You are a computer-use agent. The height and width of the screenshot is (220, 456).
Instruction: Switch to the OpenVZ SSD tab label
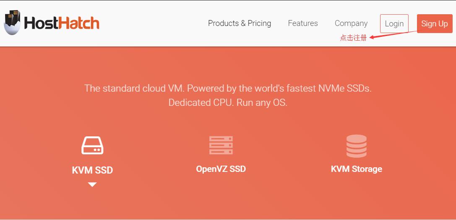pyautogui.click(x=221, y=169)
